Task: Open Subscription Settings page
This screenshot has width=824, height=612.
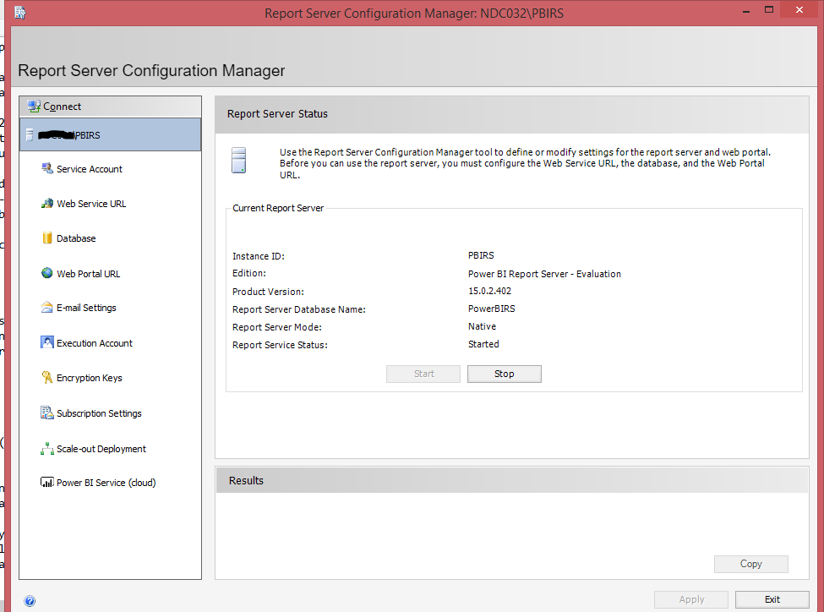Action: (x=99, y=413)
